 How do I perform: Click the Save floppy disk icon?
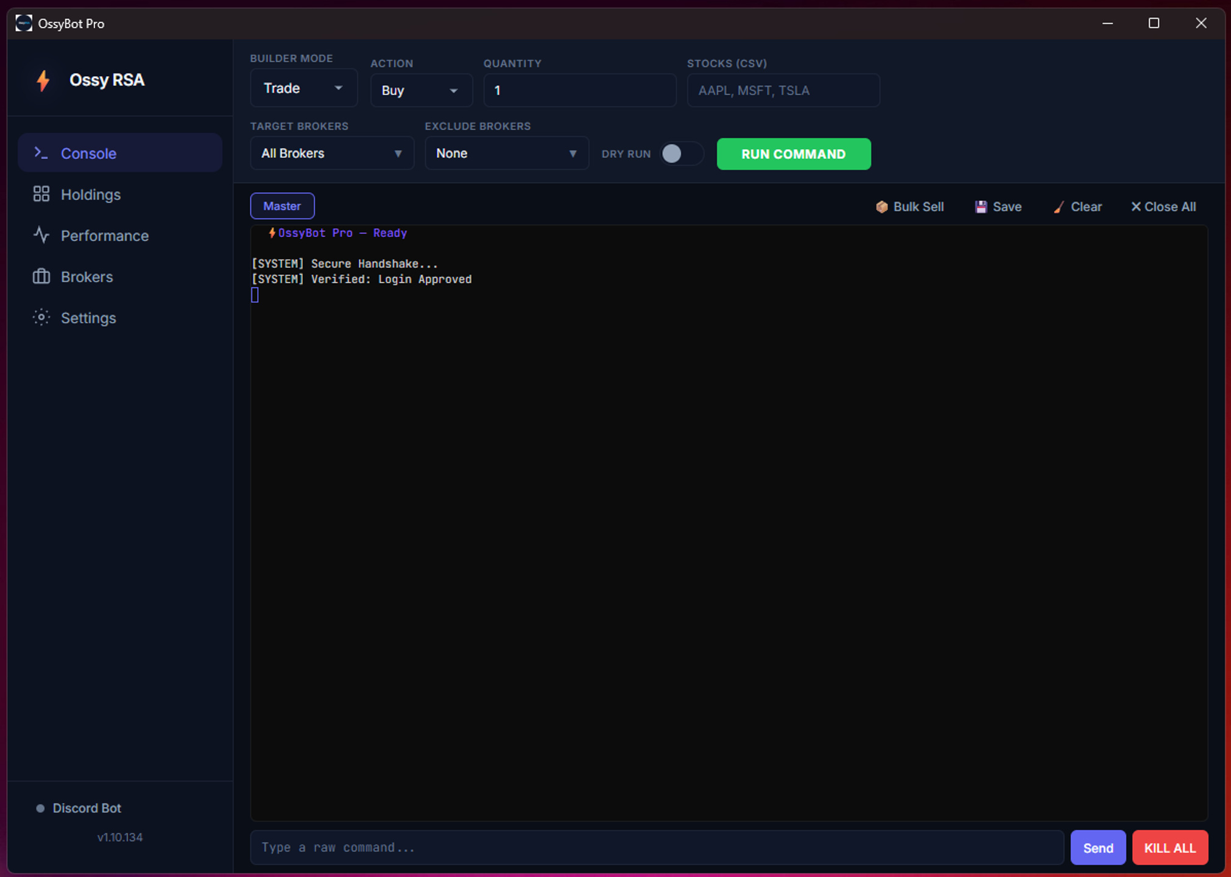click(x=981, y=207)
